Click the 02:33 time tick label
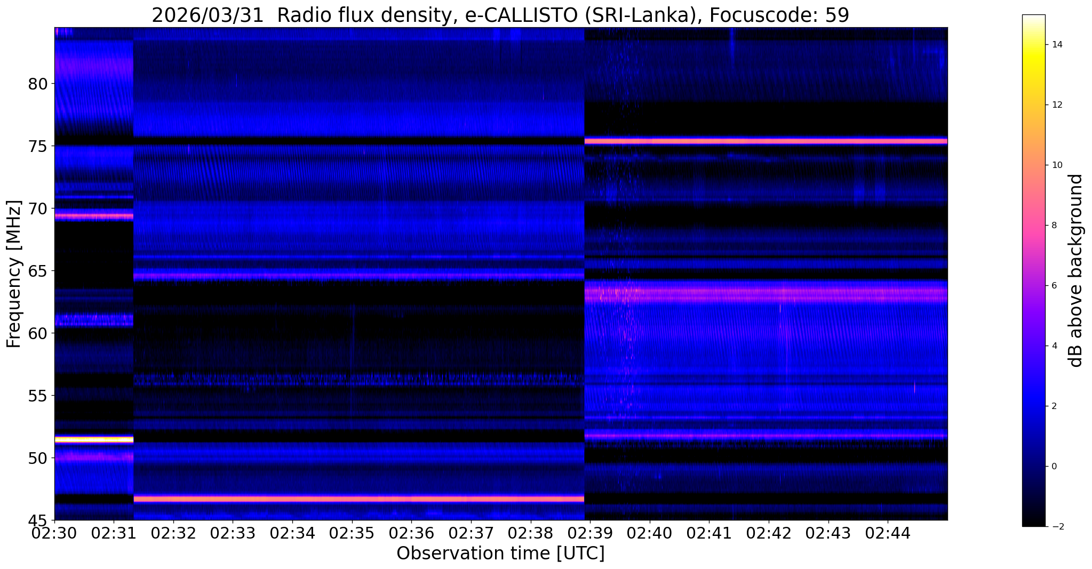1092x569 pixels. point(233,533)
